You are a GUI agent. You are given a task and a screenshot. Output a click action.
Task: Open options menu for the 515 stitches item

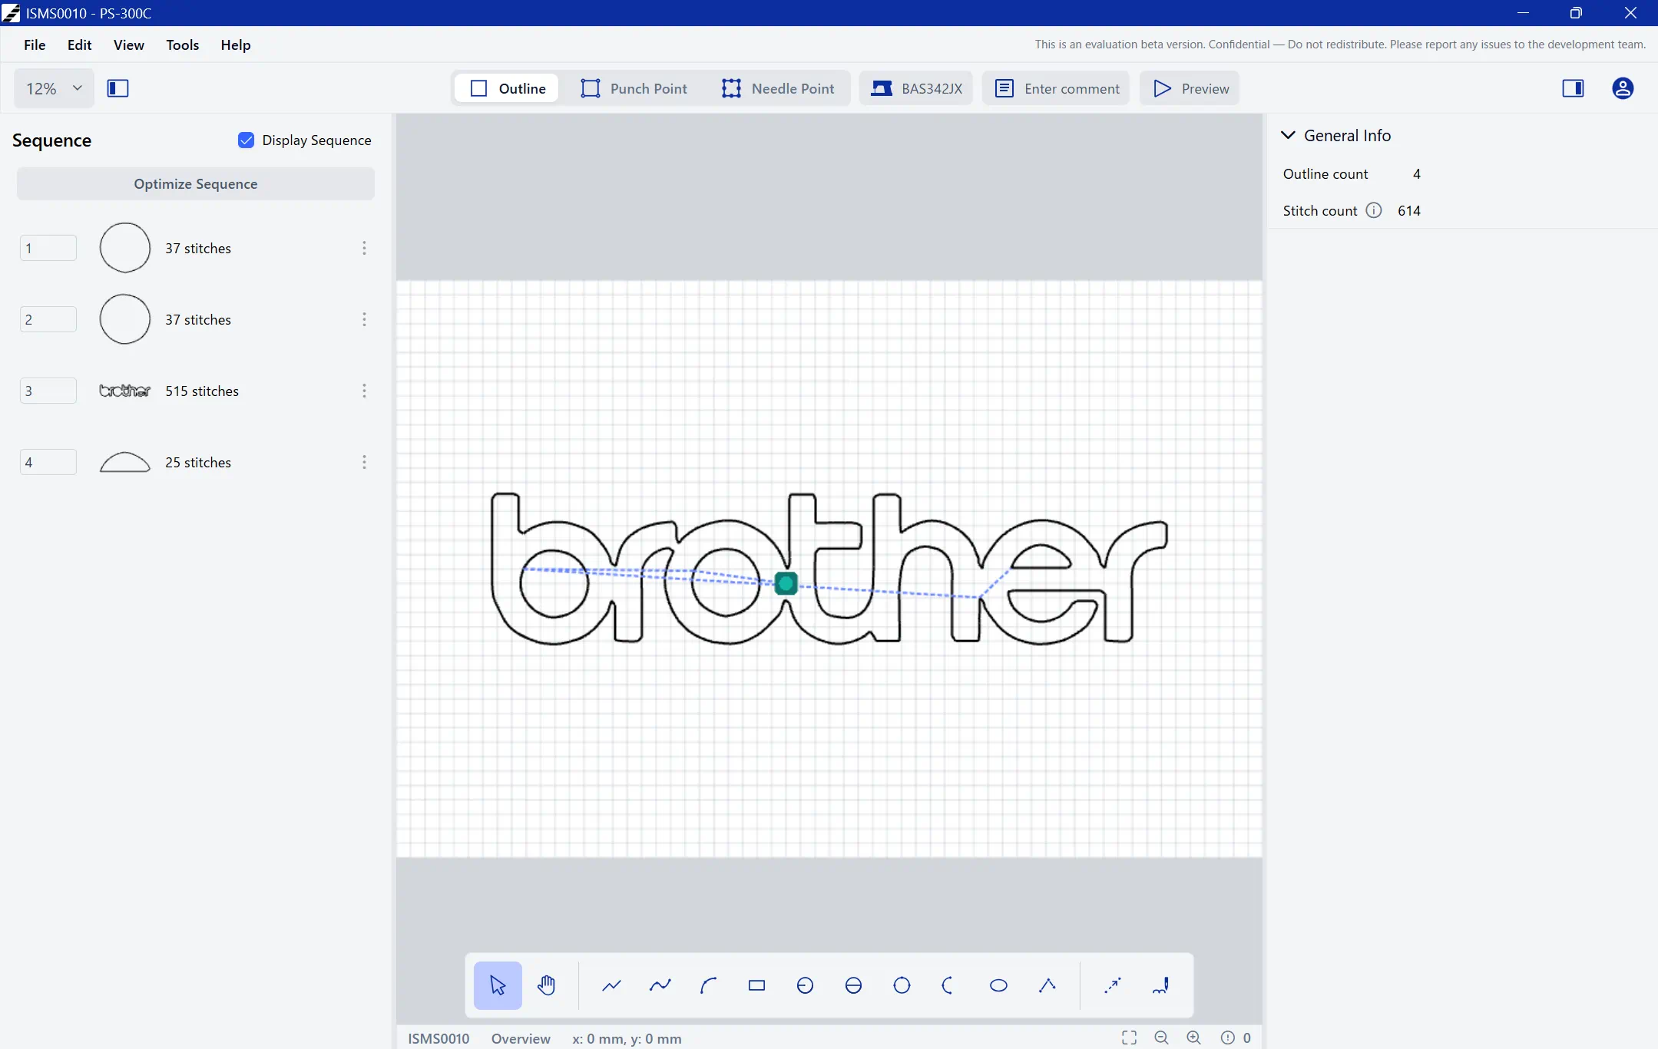(x=364, y=391)
